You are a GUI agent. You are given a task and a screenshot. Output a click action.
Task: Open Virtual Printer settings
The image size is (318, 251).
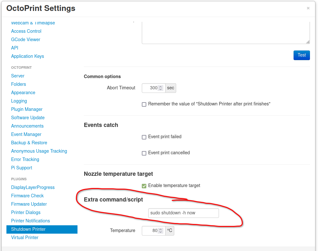coord(25,238)
